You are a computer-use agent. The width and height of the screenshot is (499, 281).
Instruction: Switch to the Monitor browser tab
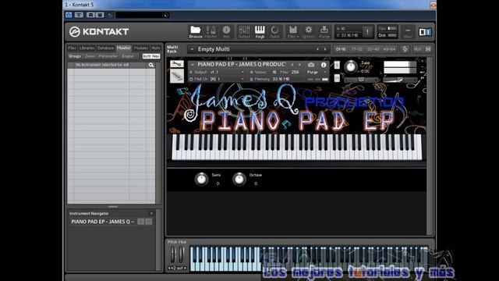click(123, 48)
